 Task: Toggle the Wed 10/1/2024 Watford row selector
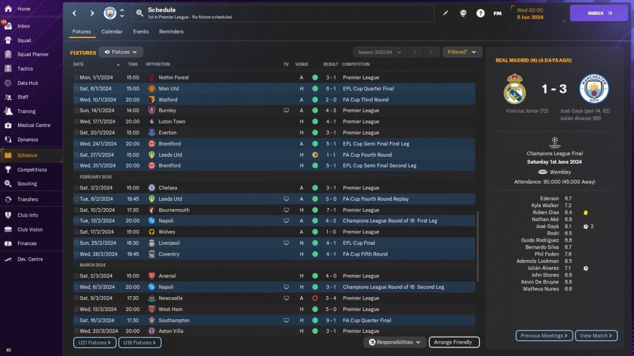tap(76, 99)
